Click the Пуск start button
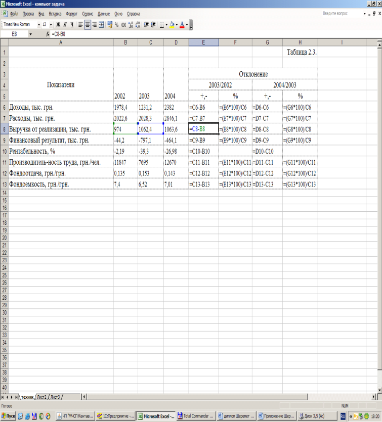The width and height of the screenshot is (382, 422). (8, 416)
